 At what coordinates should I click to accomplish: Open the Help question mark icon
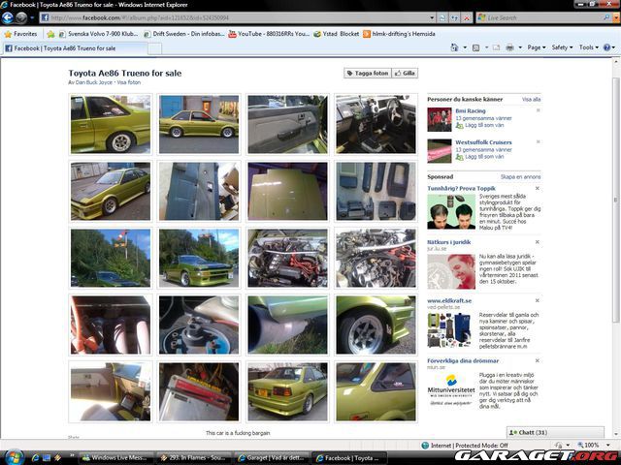click(x=606, y=47)
